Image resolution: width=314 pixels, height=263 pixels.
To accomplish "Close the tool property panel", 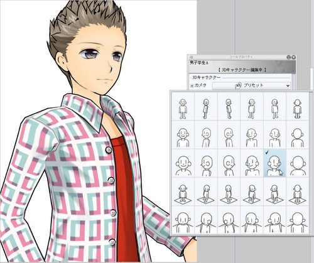I will coord(293,57).
